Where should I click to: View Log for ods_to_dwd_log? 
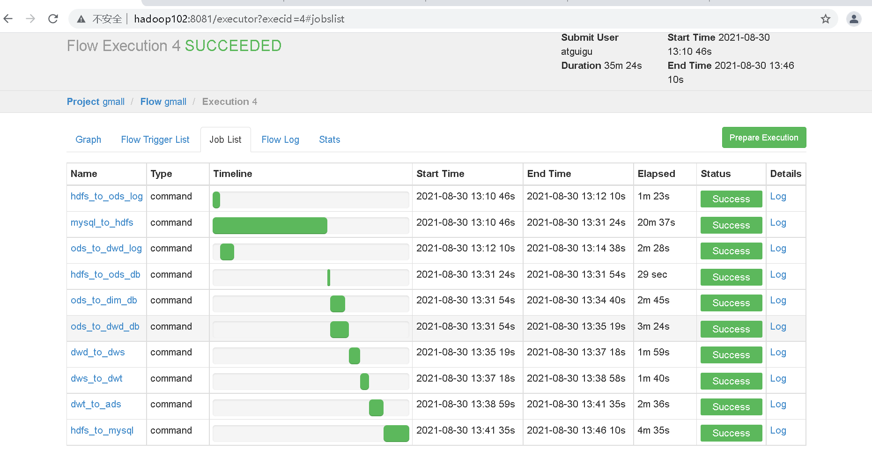778,248
